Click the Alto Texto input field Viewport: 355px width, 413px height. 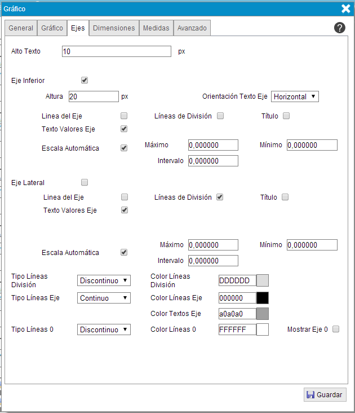click(x=116, y=51)
